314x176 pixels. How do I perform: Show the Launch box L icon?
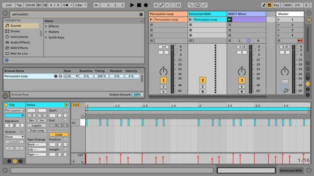(x=9, y=161)
